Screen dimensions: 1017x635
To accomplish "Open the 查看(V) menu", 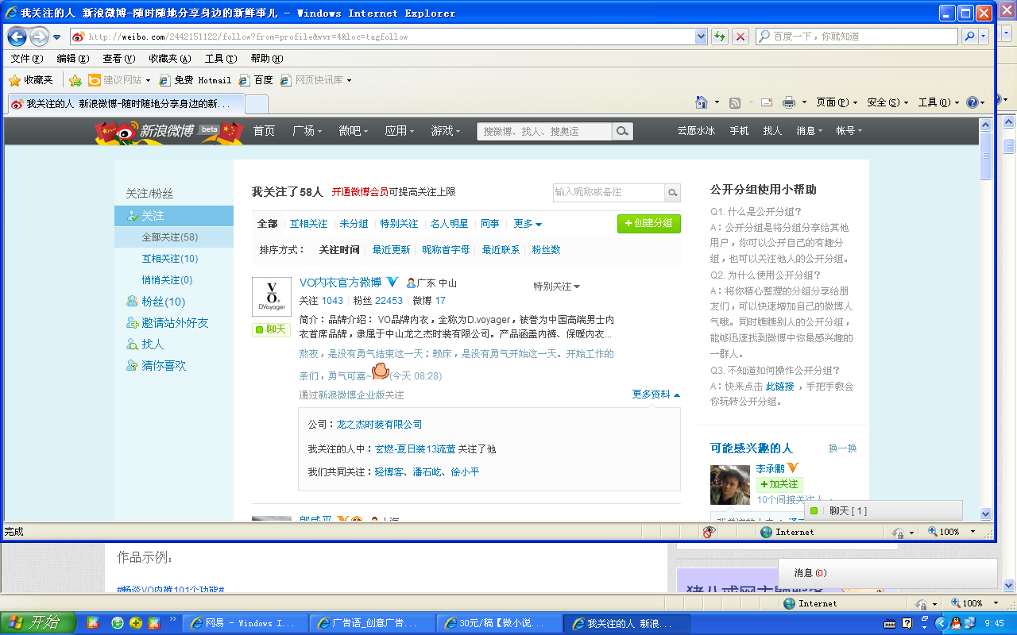I will click(x=118, y=59).
